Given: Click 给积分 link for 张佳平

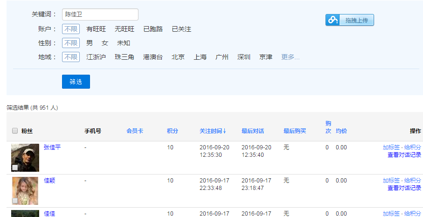Looking at the screenshot, I should click(412, 147).
